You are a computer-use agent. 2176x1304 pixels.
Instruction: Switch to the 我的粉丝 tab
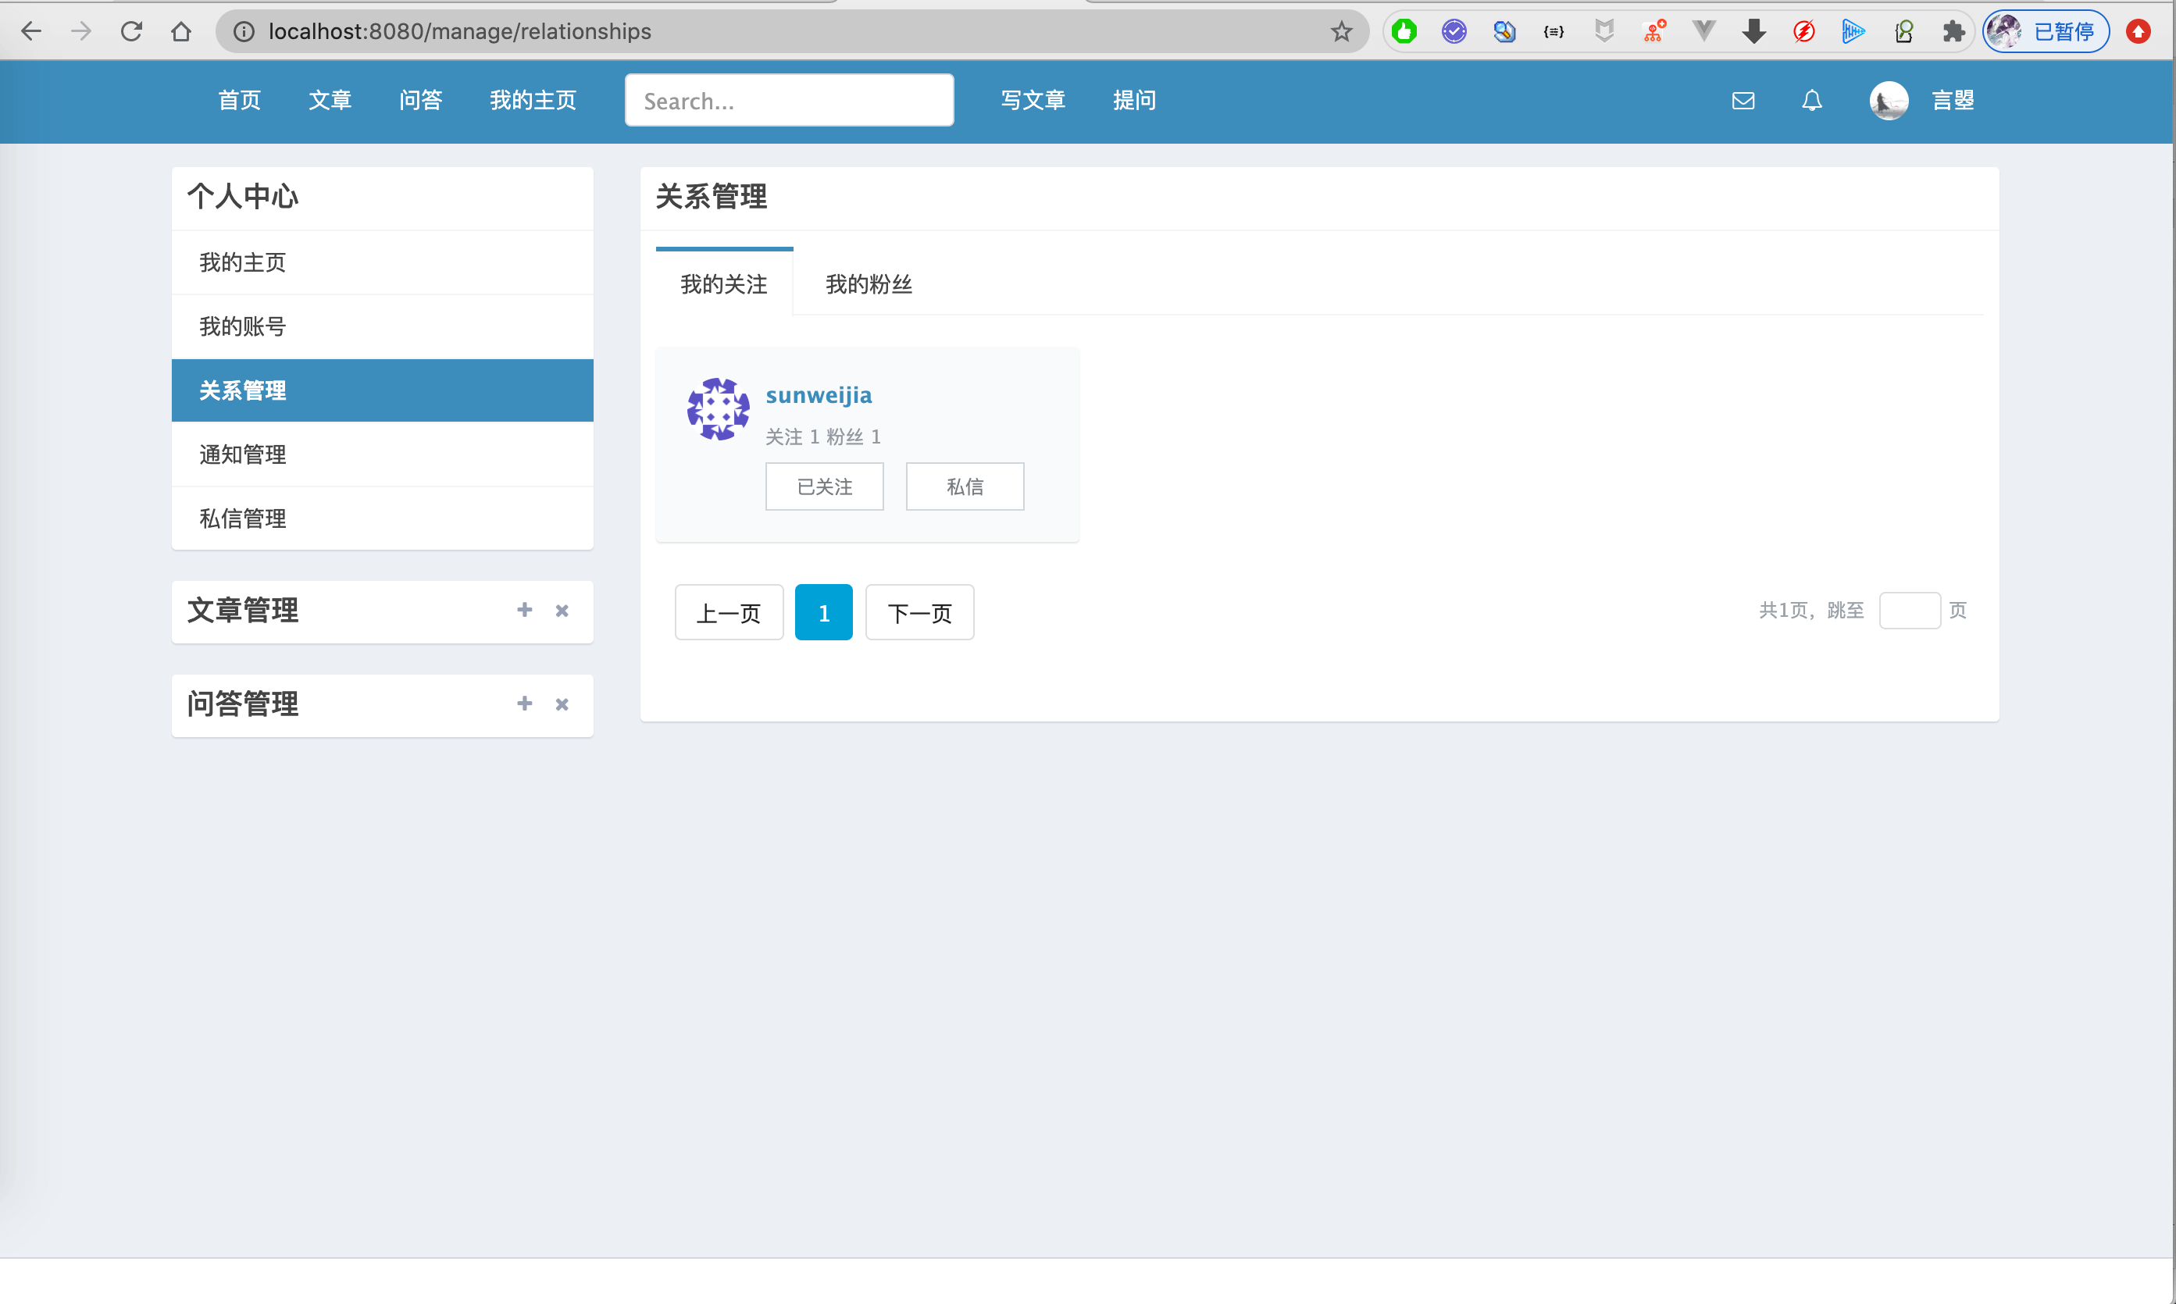pyautogui.click(x=869, y=285)
